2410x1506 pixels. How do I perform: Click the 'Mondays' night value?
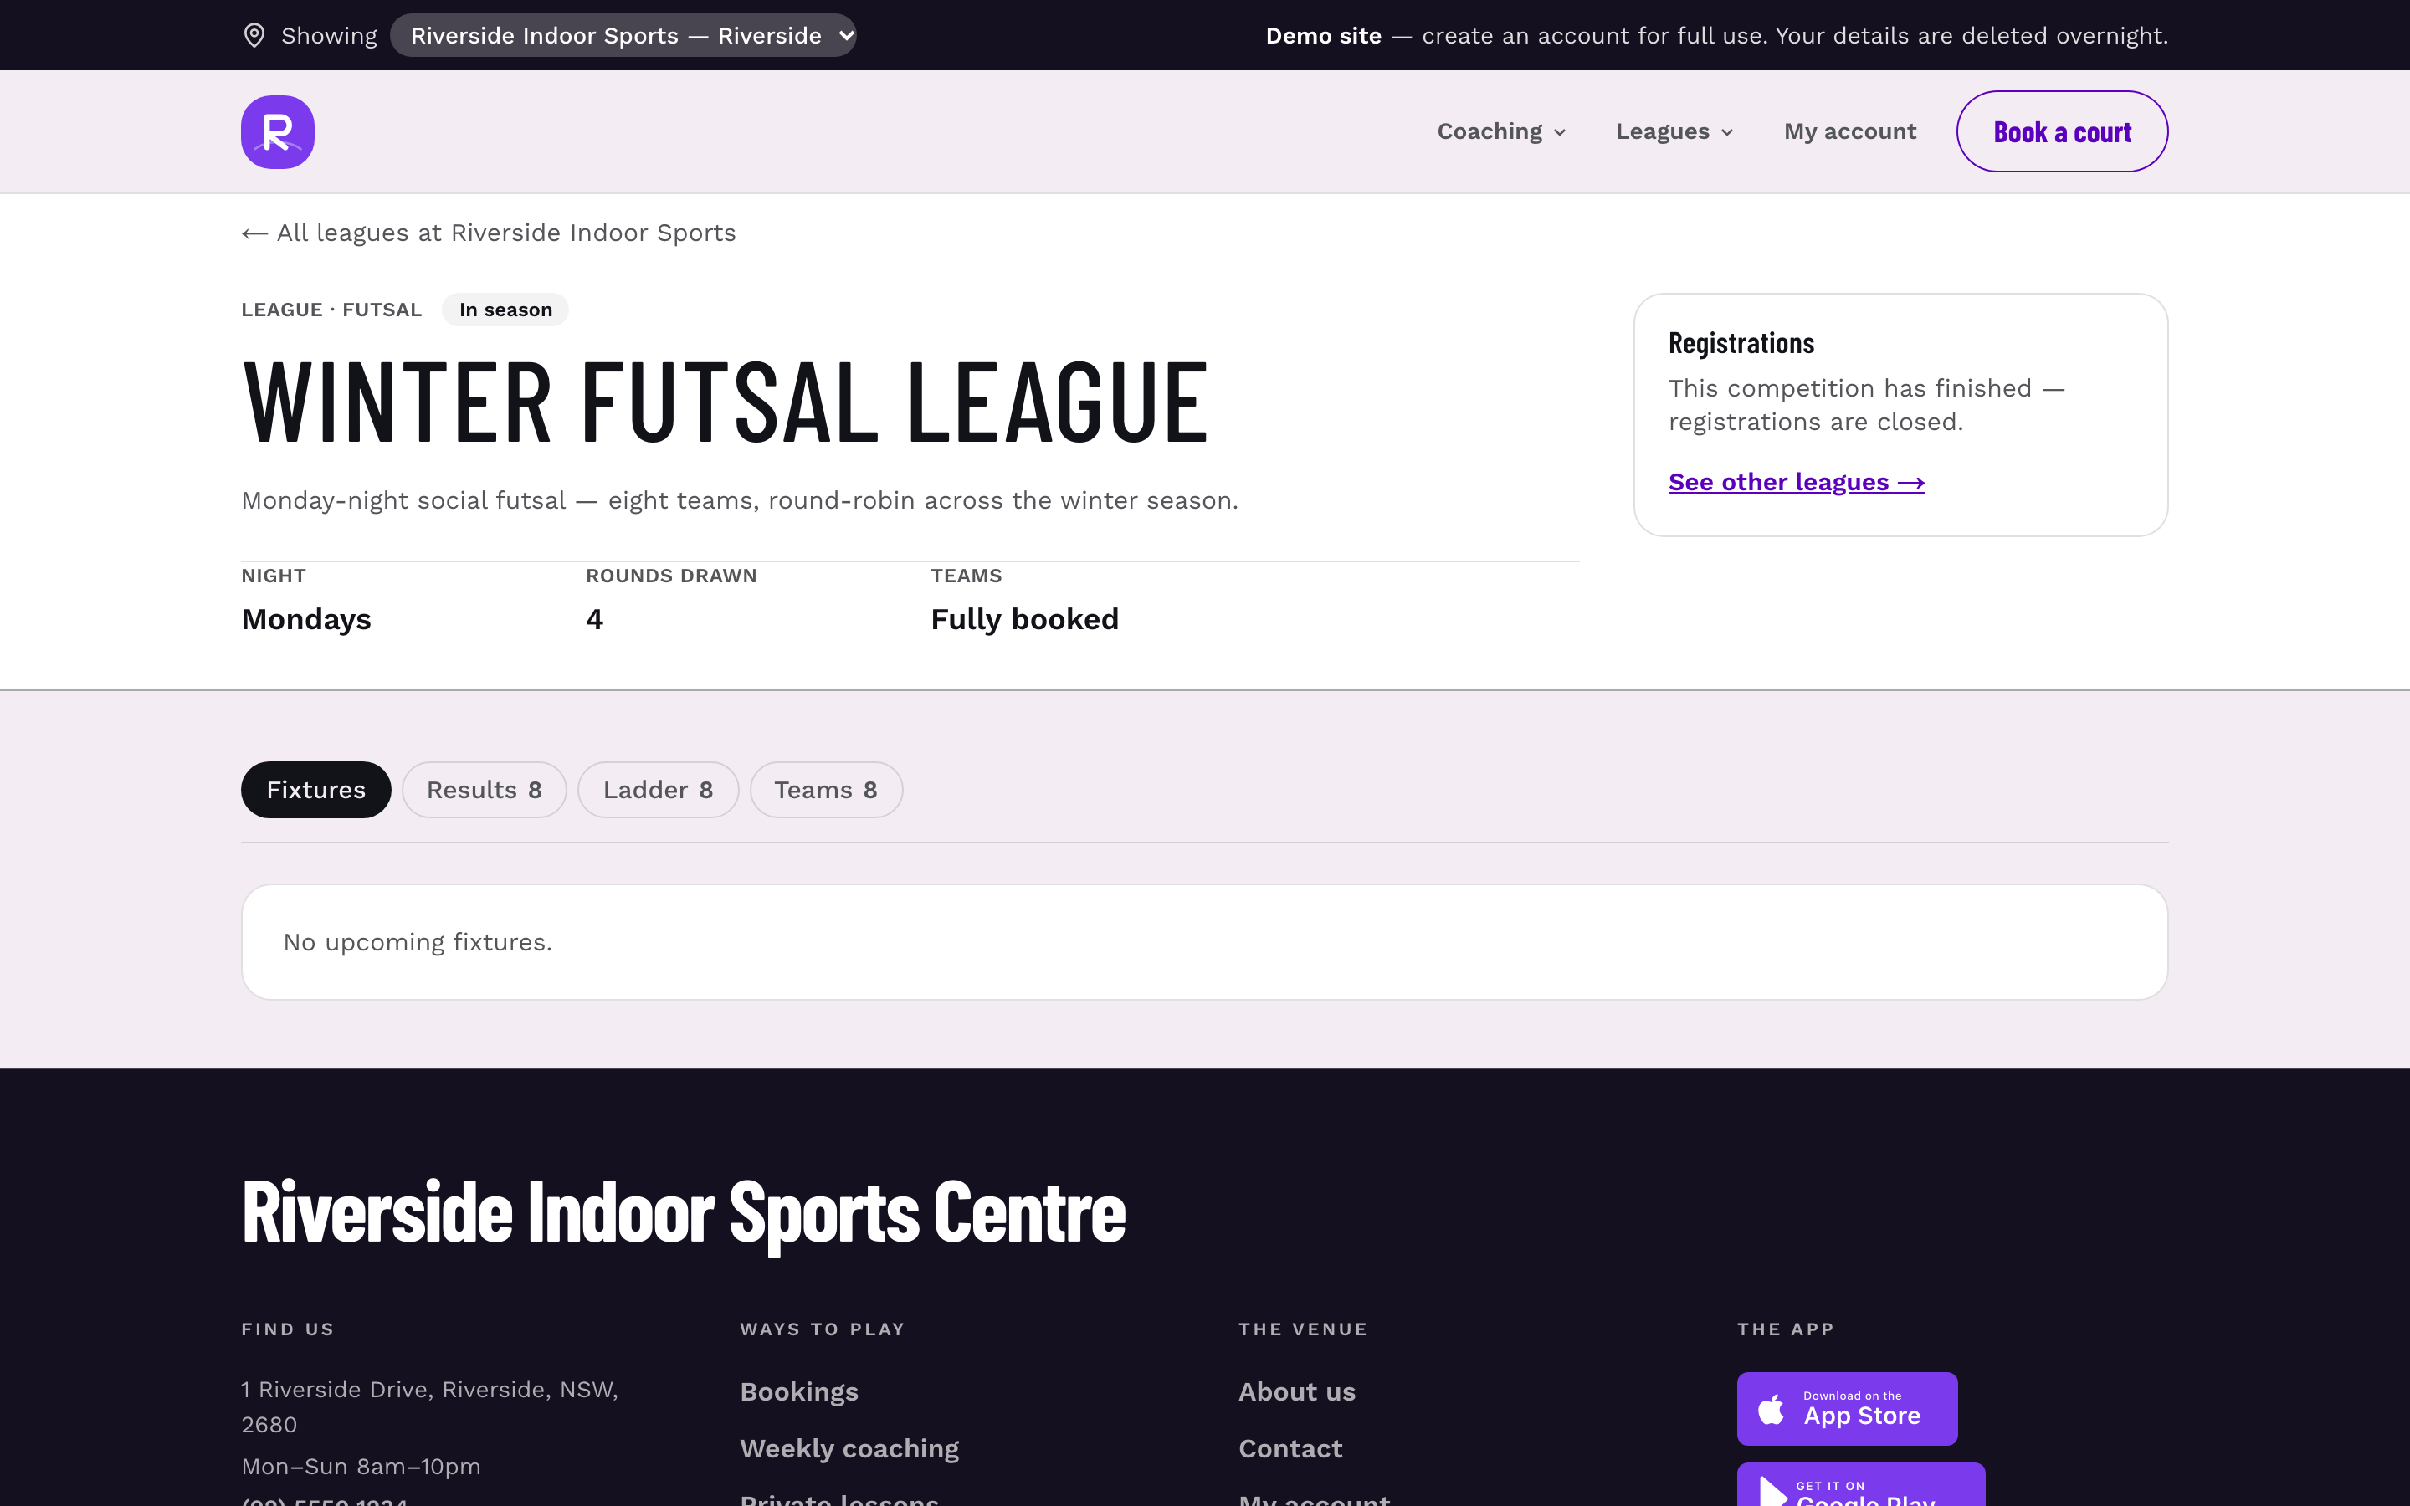point(305,619)
